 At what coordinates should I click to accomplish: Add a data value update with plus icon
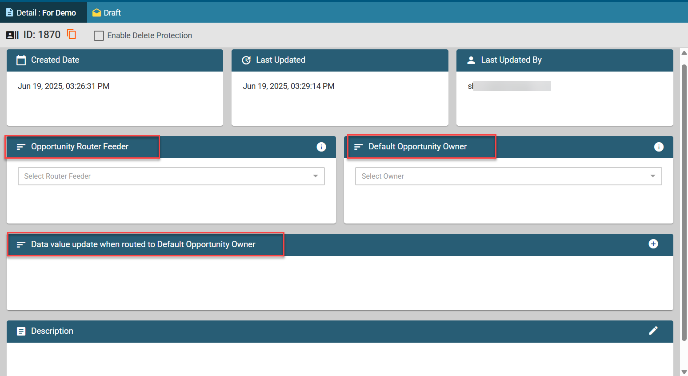[x=653, y=244]
